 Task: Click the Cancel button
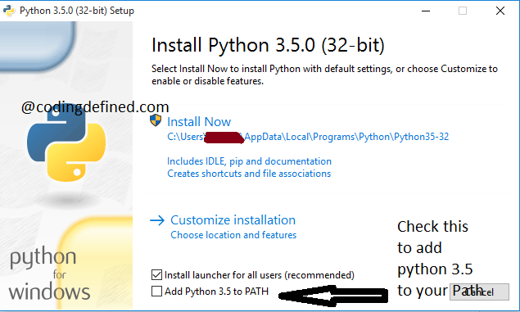[x=479, y=292]
